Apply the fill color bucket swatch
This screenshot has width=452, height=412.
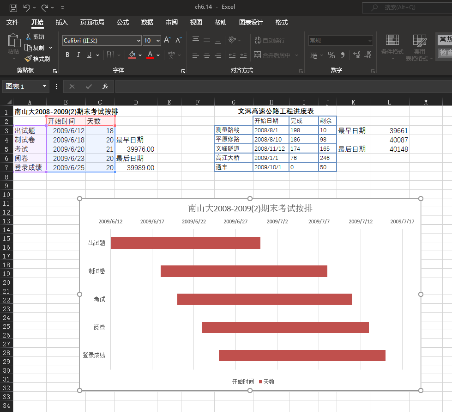click(132, 55)
